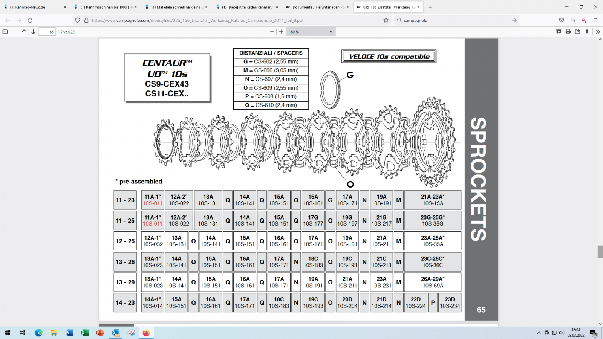Toggle the PDF sidebar panel
Image resolution: width=603 pixels, height=339 pixels.
(5, 32)
